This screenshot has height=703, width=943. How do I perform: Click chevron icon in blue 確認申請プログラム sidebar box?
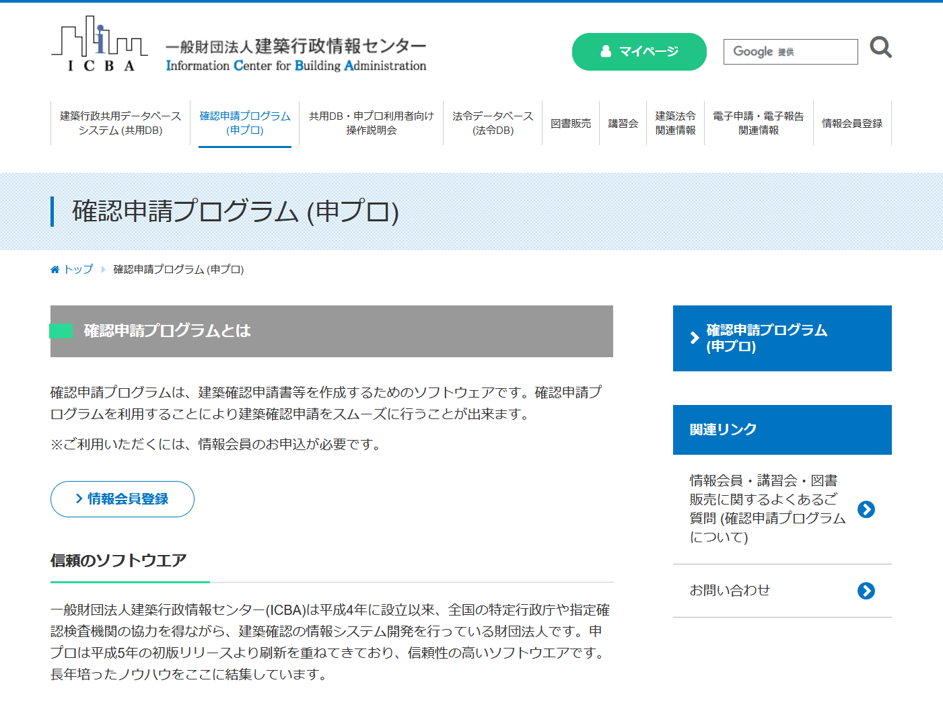(x=695, y=338)
